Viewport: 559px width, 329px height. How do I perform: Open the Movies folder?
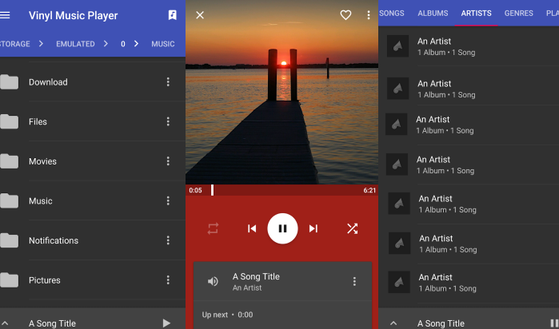click(93, 161)
